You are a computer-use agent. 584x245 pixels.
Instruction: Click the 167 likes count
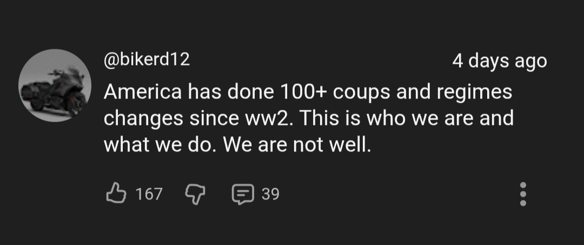point(148,194)
